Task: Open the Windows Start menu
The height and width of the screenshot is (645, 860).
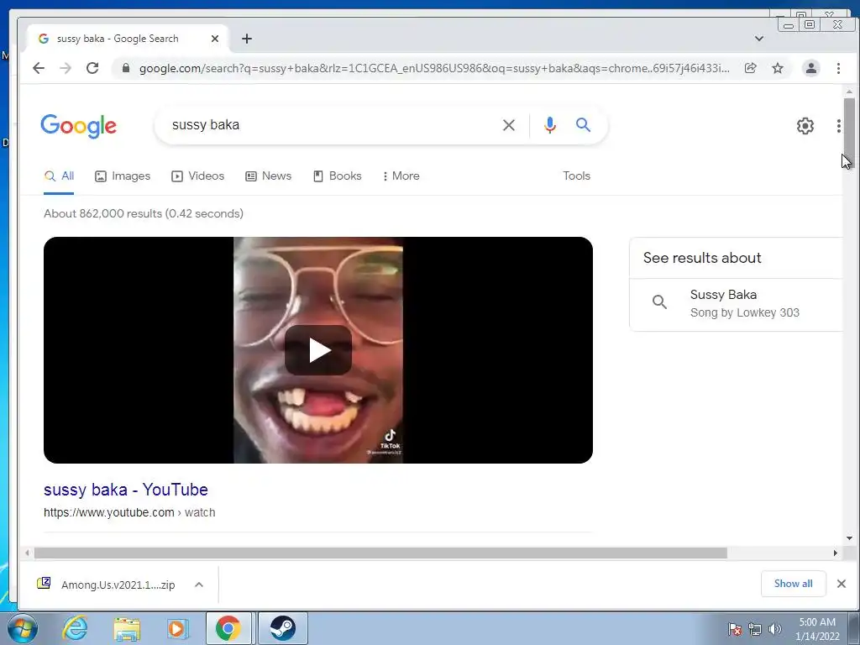Action: (23, 628)
